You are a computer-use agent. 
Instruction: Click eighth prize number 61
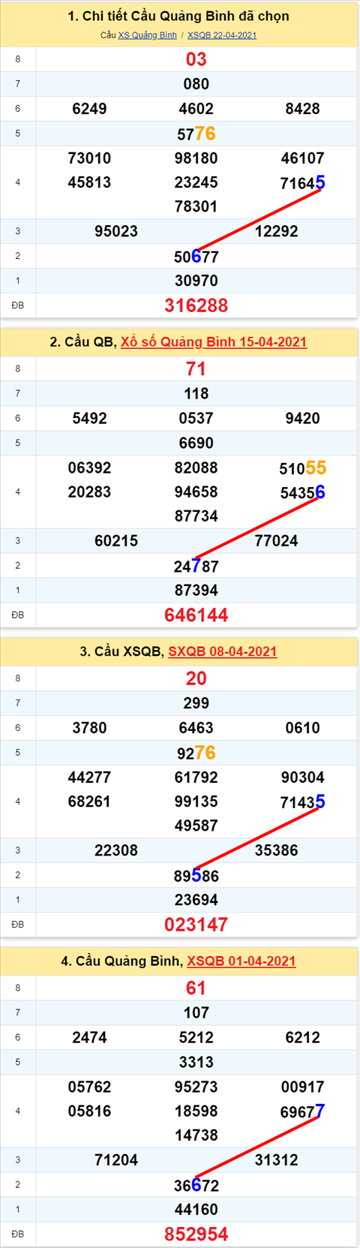[196, 988]
